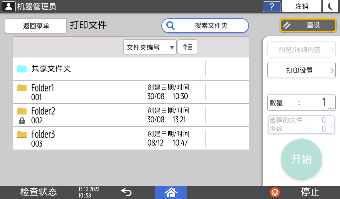Tap the back arrow icon
This screenshot has width=340, height=199.
point(126,192)
